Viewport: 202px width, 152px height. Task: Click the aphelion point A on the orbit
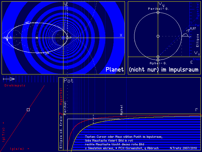(x=7, y=38)
